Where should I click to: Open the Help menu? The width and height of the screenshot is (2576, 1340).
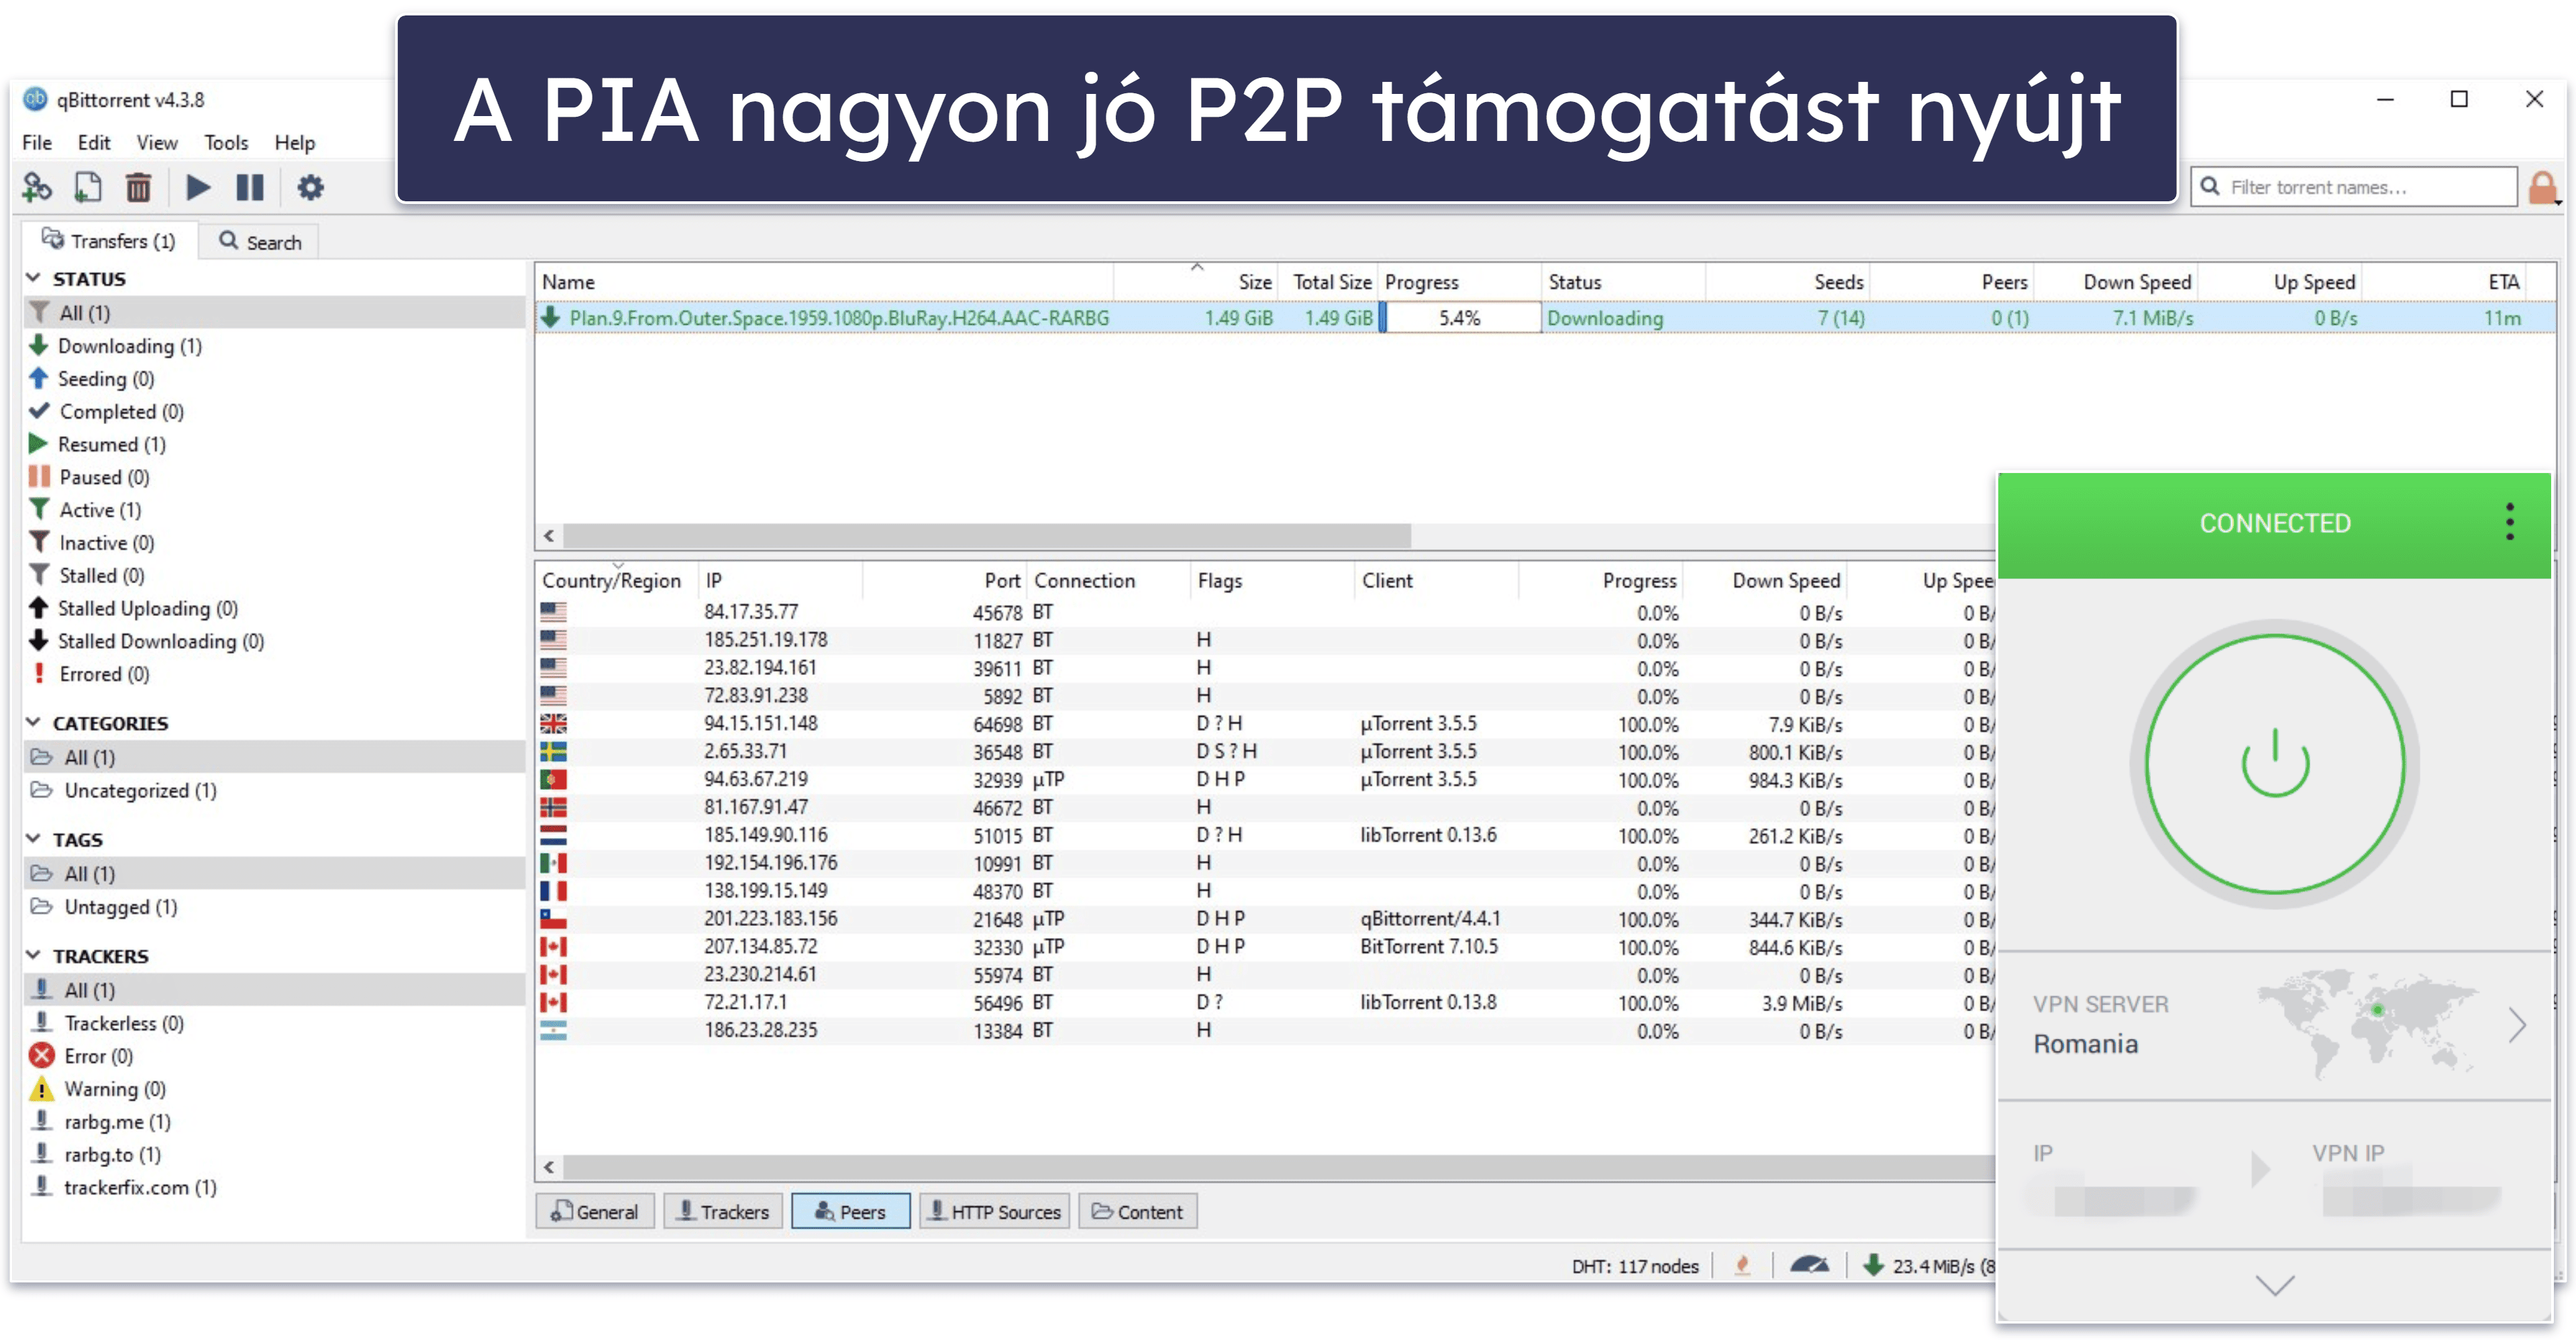[x=295, y=142]
